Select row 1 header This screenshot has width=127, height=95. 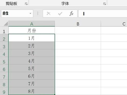pyautogui.click(x=4, y=30)
